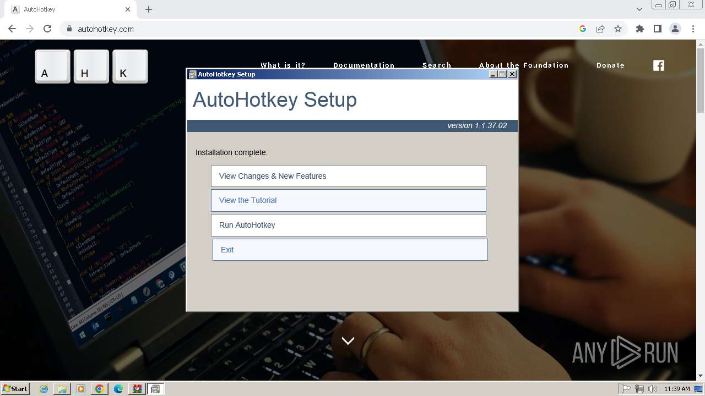Close the AutoHotkey Setup window
The height and width of the screenshot is (396, 705).
[512, 74]
